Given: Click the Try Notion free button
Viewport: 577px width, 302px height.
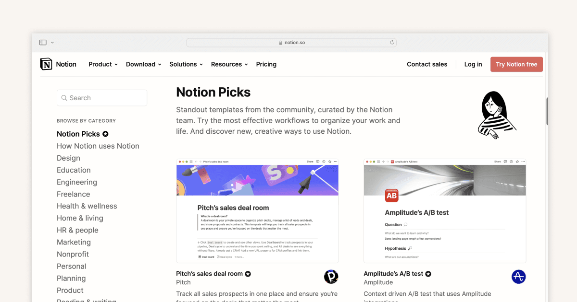Looking at the screenshot, I should click(516, 64).
